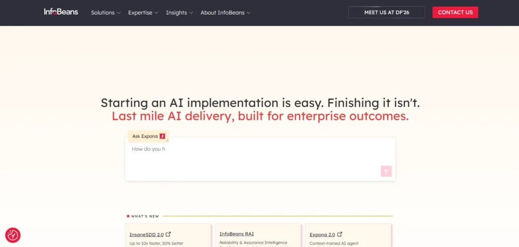Open the Expona 2.0 link
Screen dimensions: 519x247
pyautogui.click(x=322, y=235)
